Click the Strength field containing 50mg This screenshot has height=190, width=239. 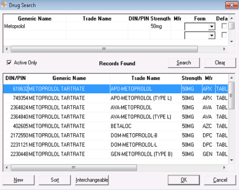pos(161,26)
